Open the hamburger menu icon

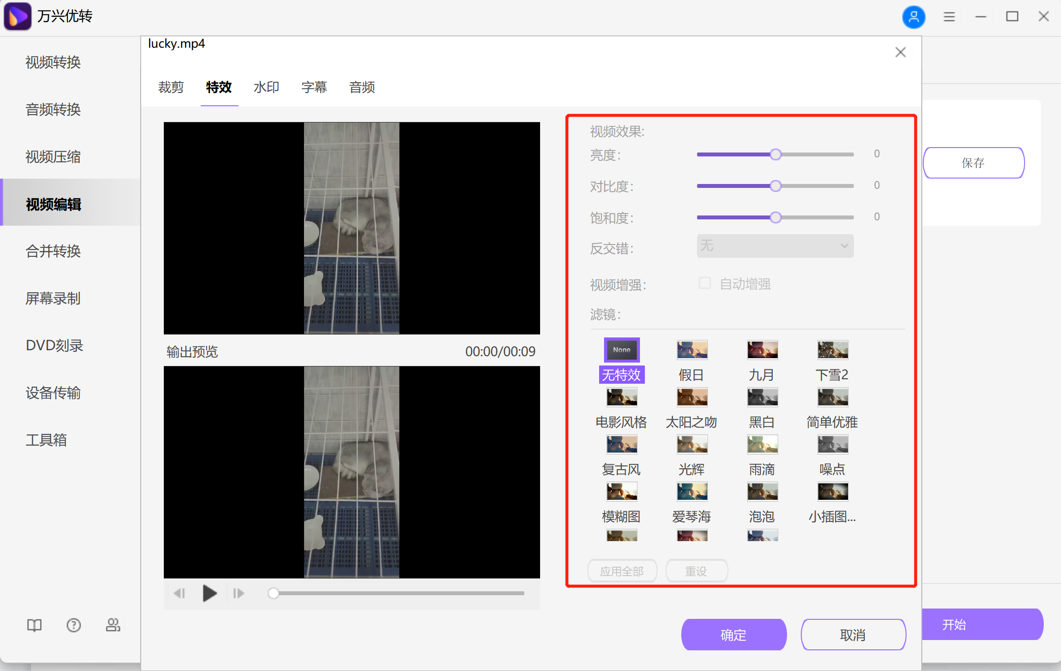tap(949, 17)
